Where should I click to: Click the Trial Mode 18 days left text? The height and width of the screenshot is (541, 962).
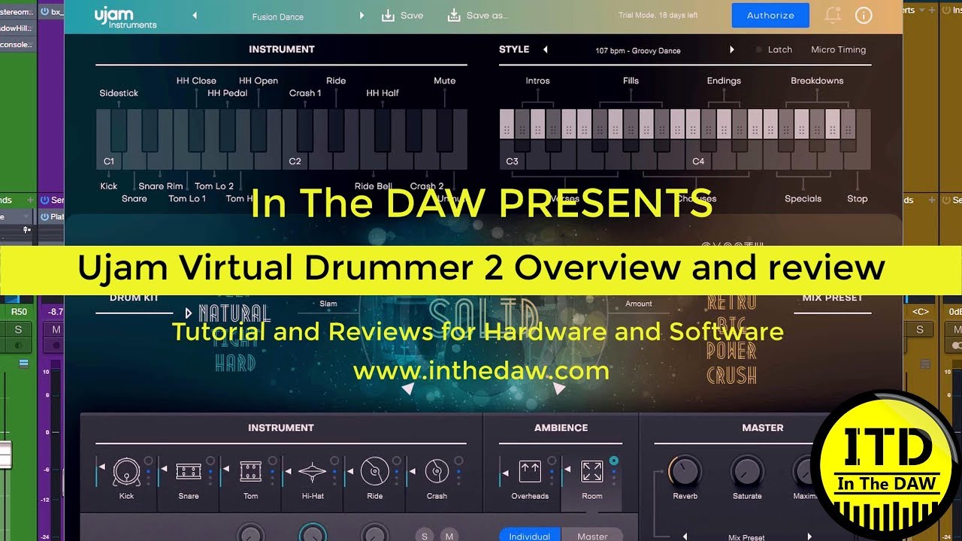click(658, 15)
